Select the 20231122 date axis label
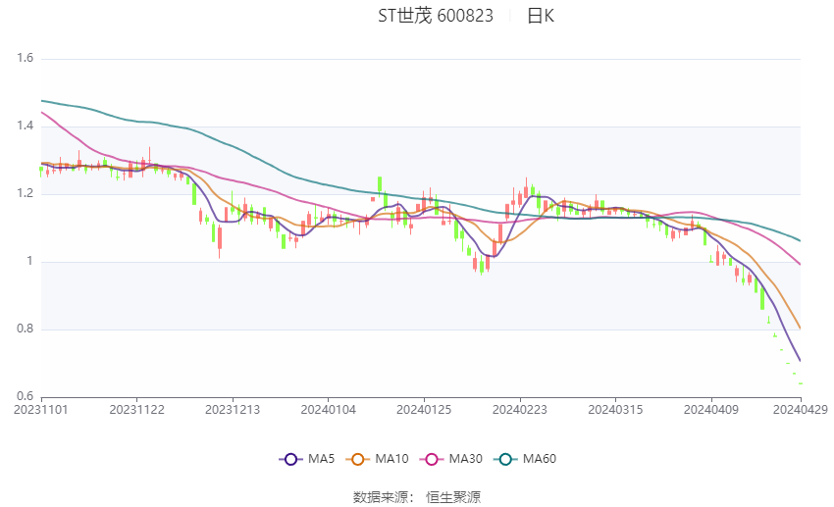 (x=136, y=410)
